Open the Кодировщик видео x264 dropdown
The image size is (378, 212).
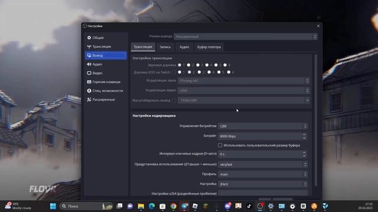coord(243,91)
